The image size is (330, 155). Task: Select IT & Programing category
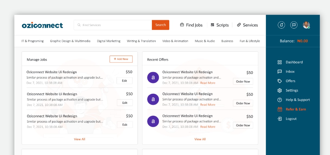(33, 41)
